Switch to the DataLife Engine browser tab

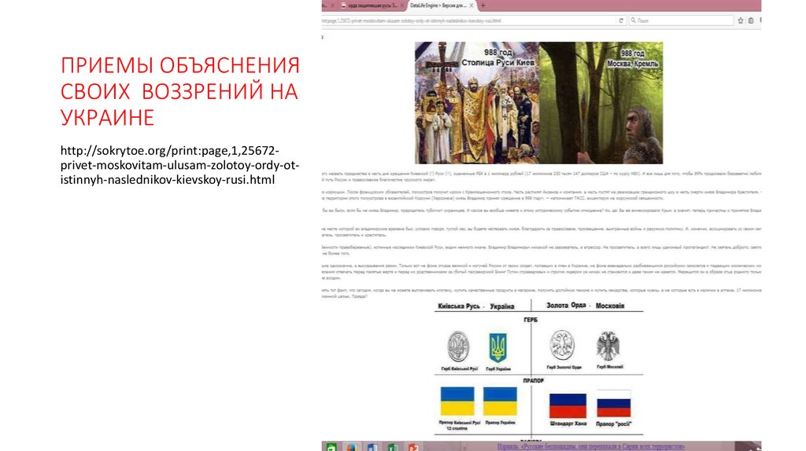coord(441,5)
